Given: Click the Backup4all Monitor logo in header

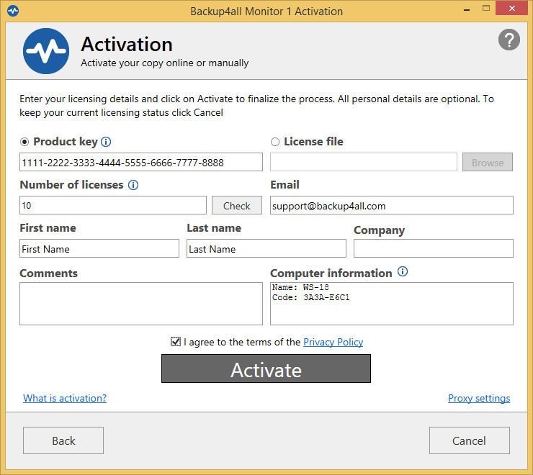Looking at the screenshot, I should 46,51.
